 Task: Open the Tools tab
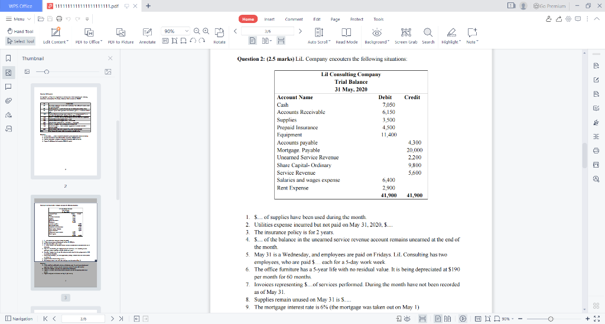pyautogui.click(x=379, y=19)
